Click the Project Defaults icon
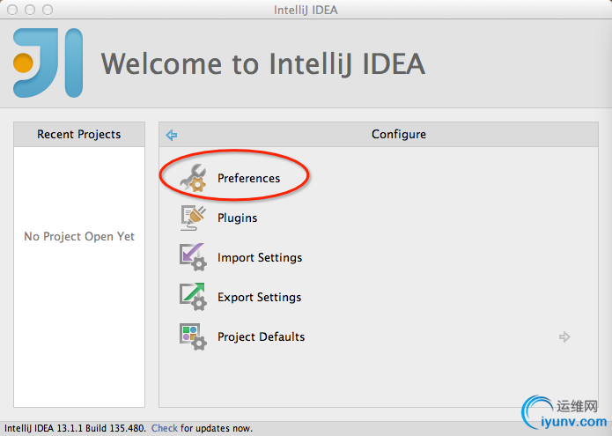The image size is (612, 436). [192, 336]
